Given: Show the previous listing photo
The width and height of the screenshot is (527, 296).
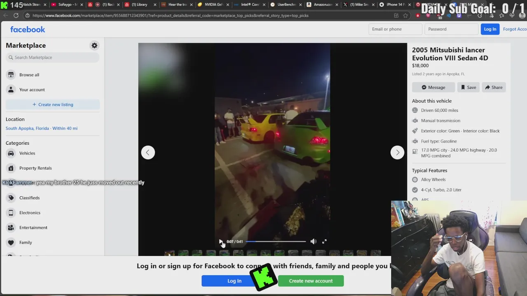Looking at the screenshot, I should (x=148, y=153).
